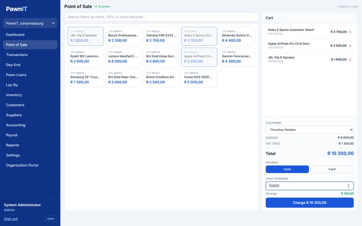This screenshot has width=362, height=226.
Task: Add the 9ct Gold Hoop Earrings card
Action: (161, 57)
